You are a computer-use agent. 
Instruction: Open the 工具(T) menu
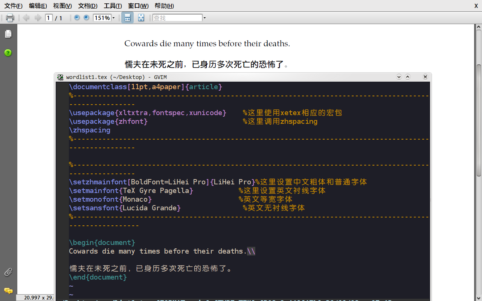click(x=113, y=6)
